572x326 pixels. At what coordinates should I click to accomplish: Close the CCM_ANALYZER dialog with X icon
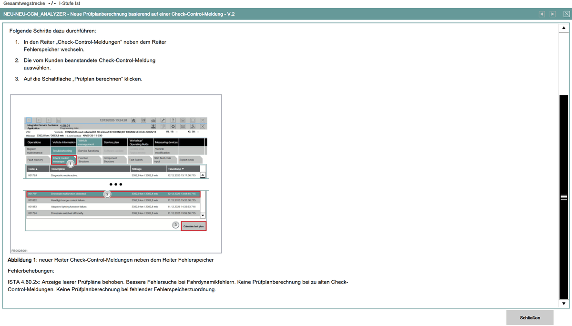click(x=566, y=14)
